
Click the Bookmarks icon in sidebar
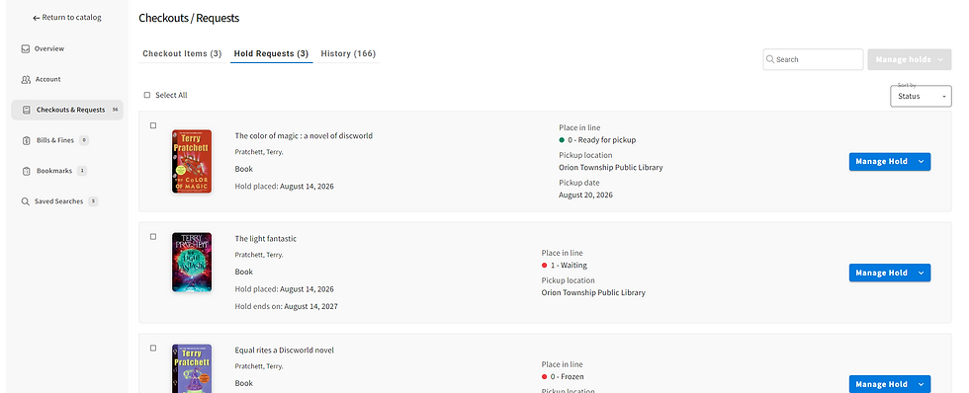point(26,171)
